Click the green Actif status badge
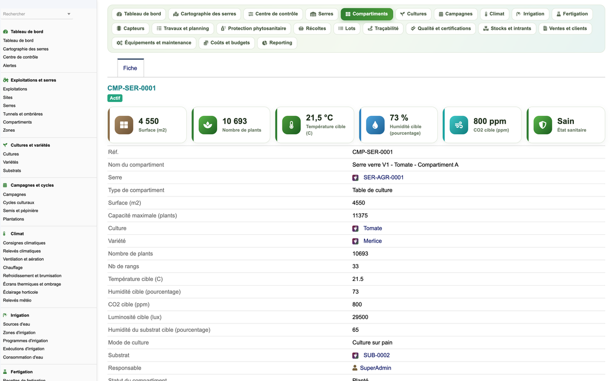 (x=115, y=98)
